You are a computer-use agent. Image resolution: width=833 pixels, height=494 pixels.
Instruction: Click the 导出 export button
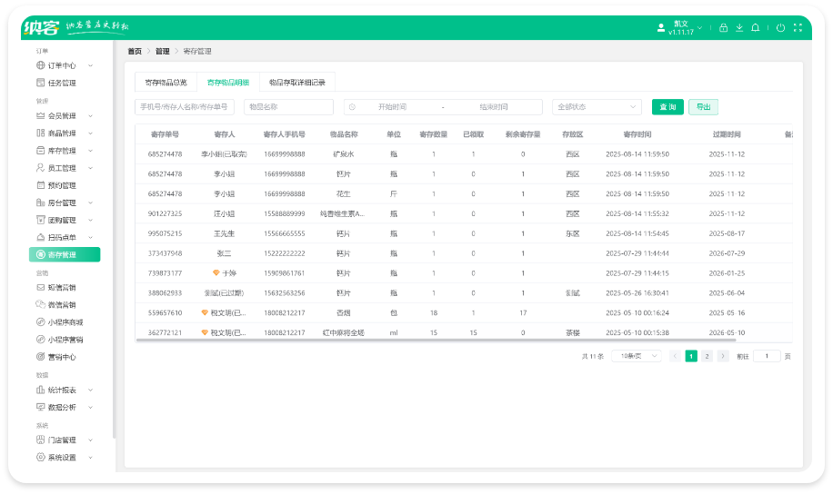pyautogui.click(x=703, y=107)
